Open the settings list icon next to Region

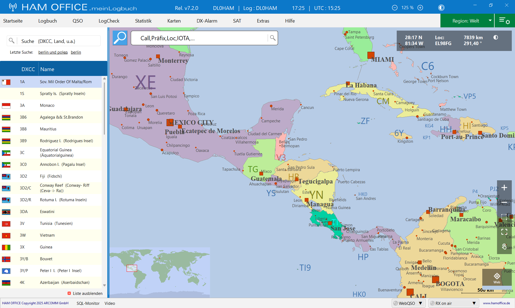click(x=505, y=21)
